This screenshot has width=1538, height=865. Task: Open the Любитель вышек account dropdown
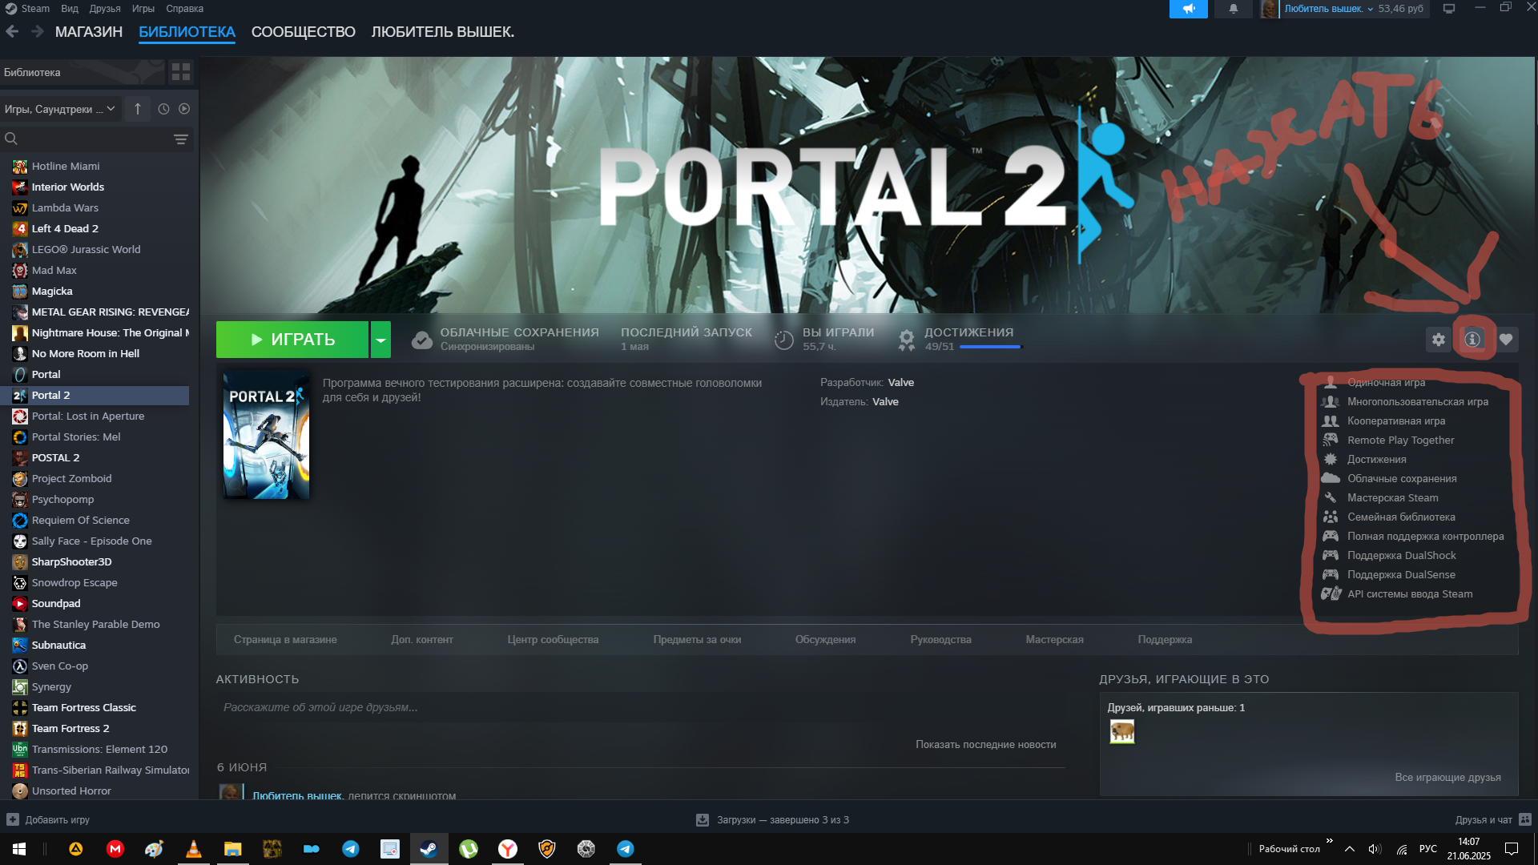pyautogui.click(x=1329, y=9)
